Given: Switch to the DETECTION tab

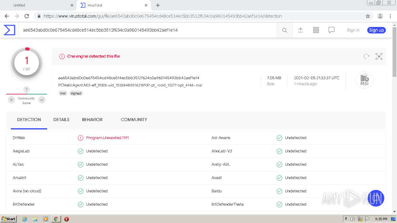Looking at the screenshot, I should (x=29, y=120).
